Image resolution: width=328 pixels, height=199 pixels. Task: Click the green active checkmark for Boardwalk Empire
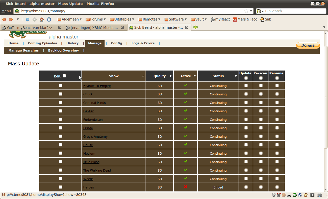186,85
